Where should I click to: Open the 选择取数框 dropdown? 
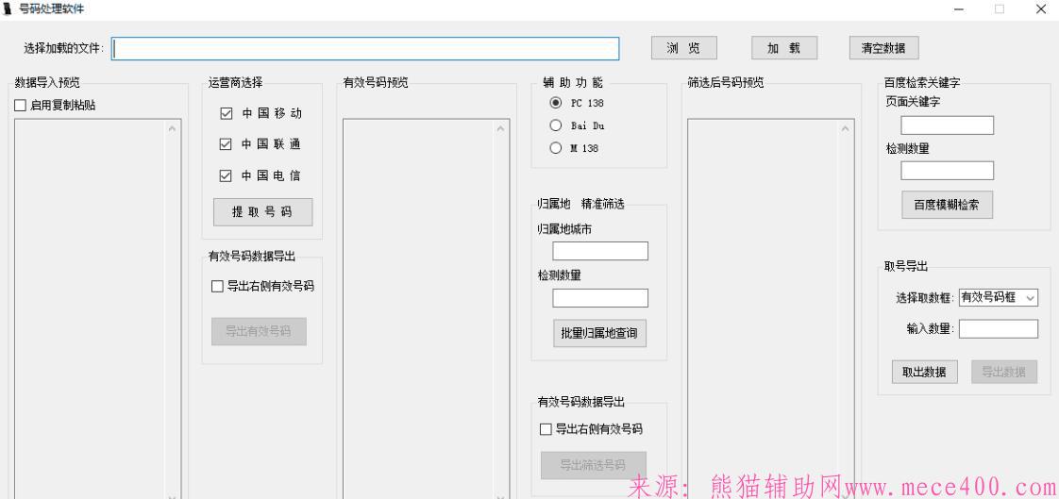998,298
